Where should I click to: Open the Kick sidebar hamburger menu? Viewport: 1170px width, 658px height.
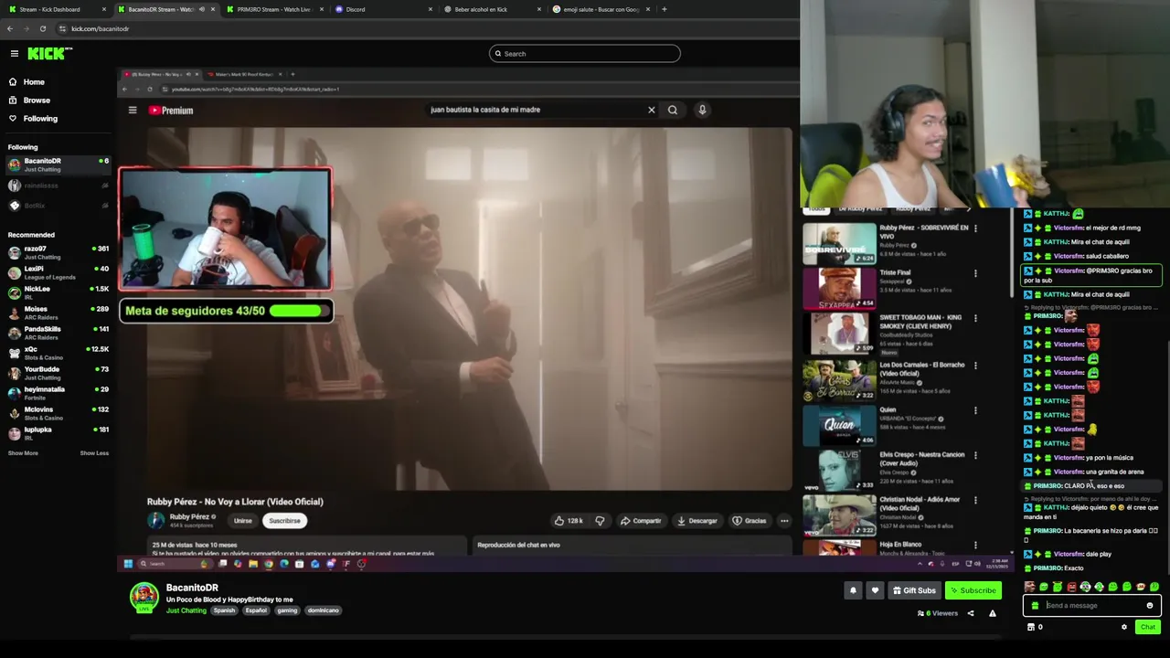click(x=14, y=54)
